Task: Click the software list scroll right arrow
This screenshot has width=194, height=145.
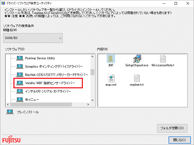Action: (x=88, y=105)
